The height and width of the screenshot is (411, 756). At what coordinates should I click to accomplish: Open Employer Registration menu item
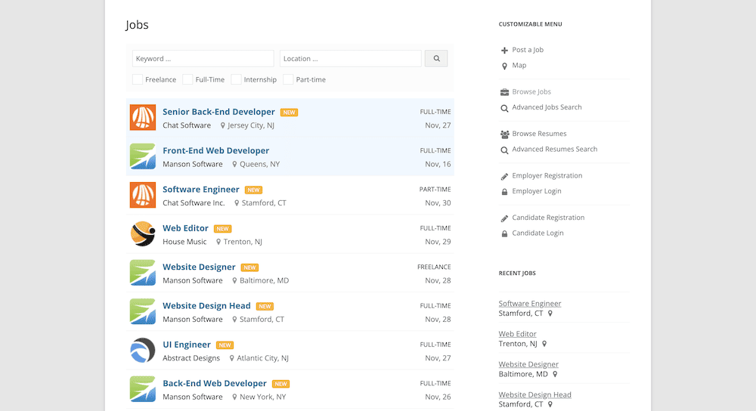(x=547, y=175)
